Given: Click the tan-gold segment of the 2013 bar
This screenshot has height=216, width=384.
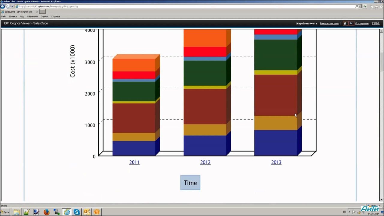Looking at the screenshot, I should [276, 123].
